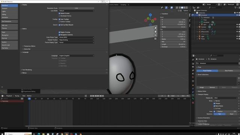The image size is (240, 135).
Task: Select the Light object in outliner
Action: (202, 37)
